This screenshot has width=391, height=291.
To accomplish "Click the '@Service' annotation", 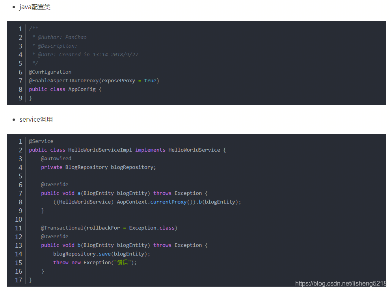I will point(41,141).
